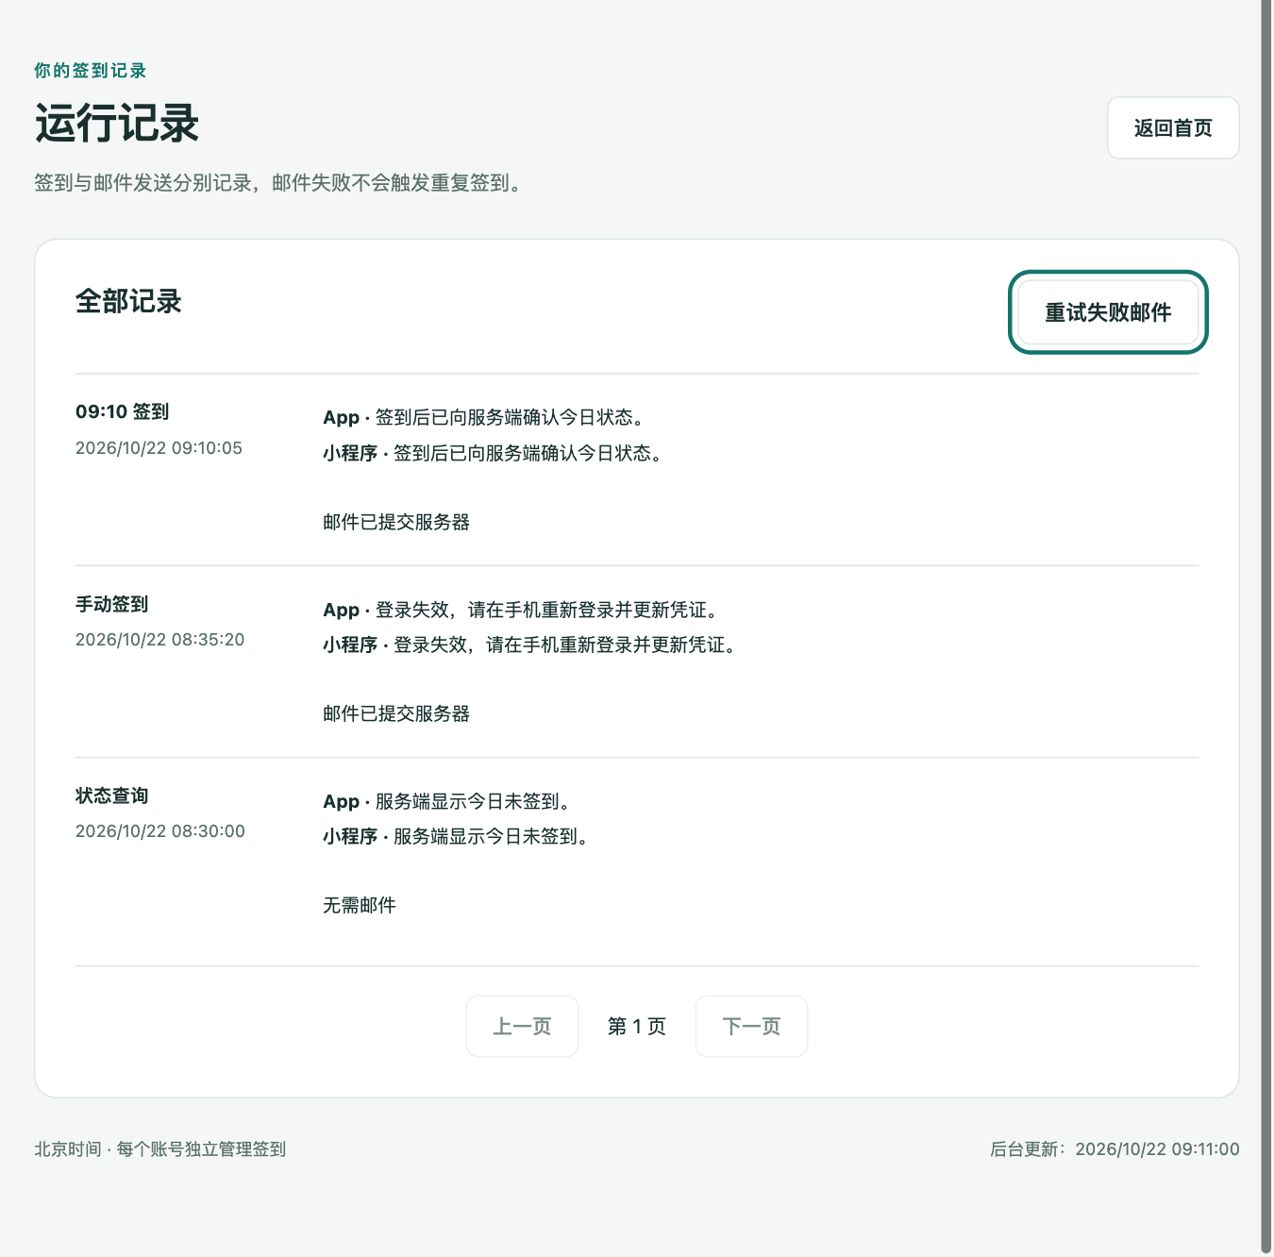This screenshot has height=1257, width=1274.
Task: Retry failed emails with 重试失败邮件
Action: click(x=1108, y=312)
